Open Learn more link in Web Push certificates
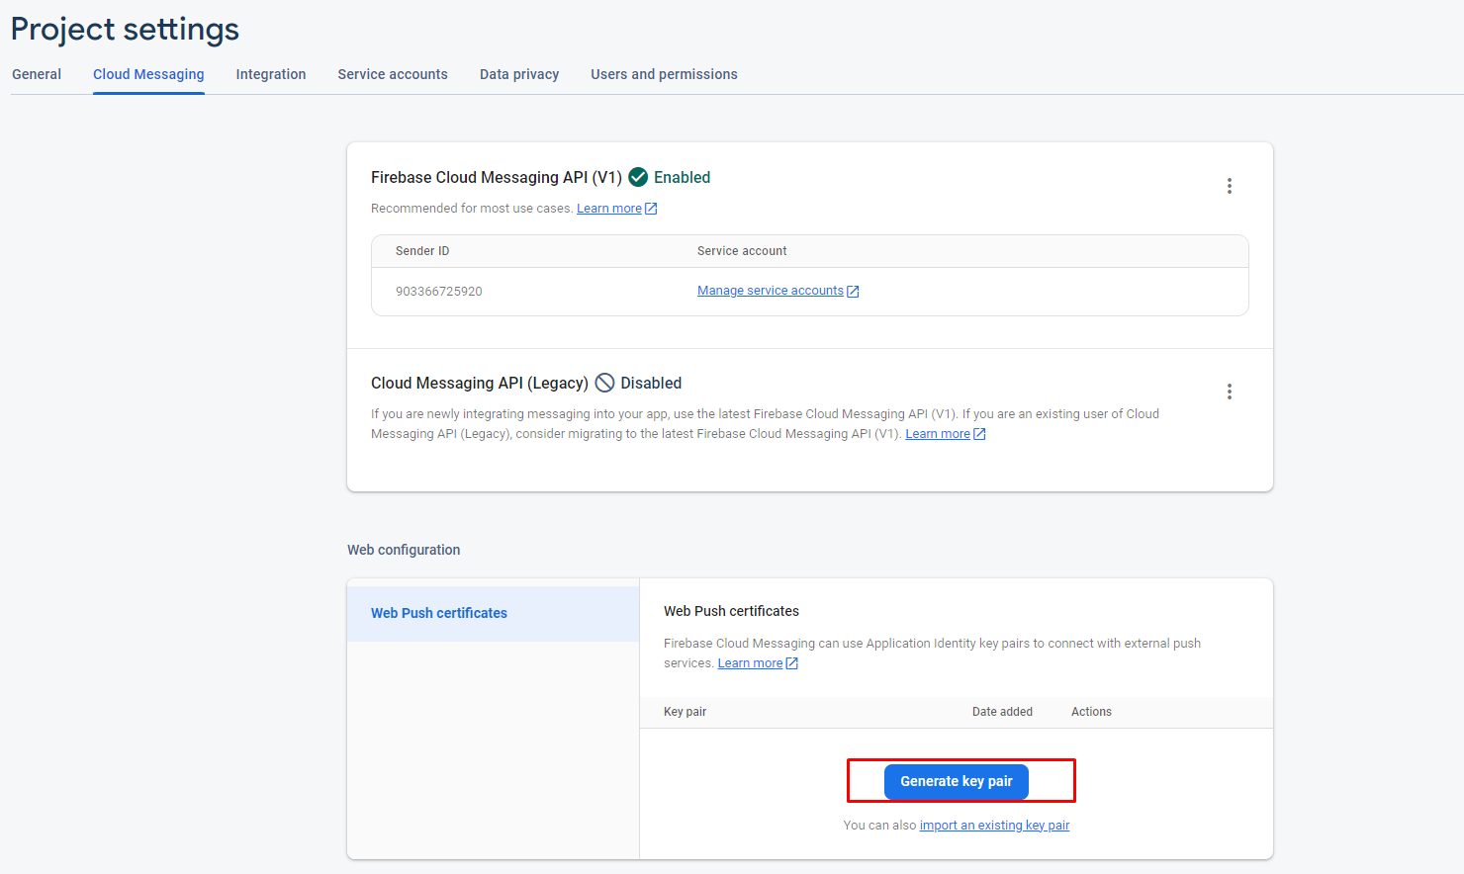The width and height of the screenshot is (1464, 874). coord(750,663)
